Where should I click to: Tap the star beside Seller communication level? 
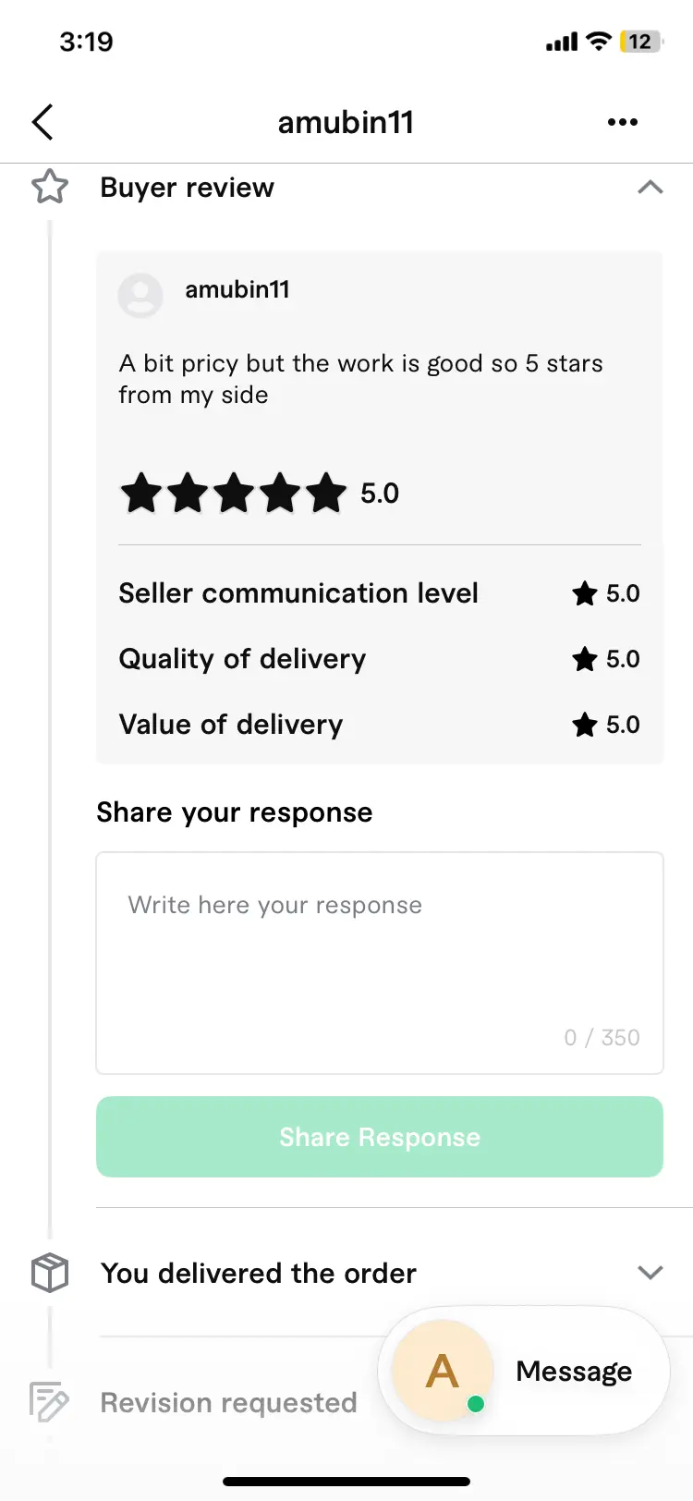(585, 593)
